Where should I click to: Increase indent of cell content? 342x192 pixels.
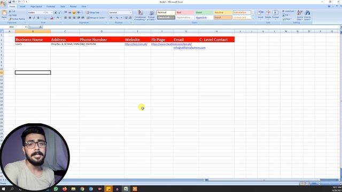tap(83, 18)
